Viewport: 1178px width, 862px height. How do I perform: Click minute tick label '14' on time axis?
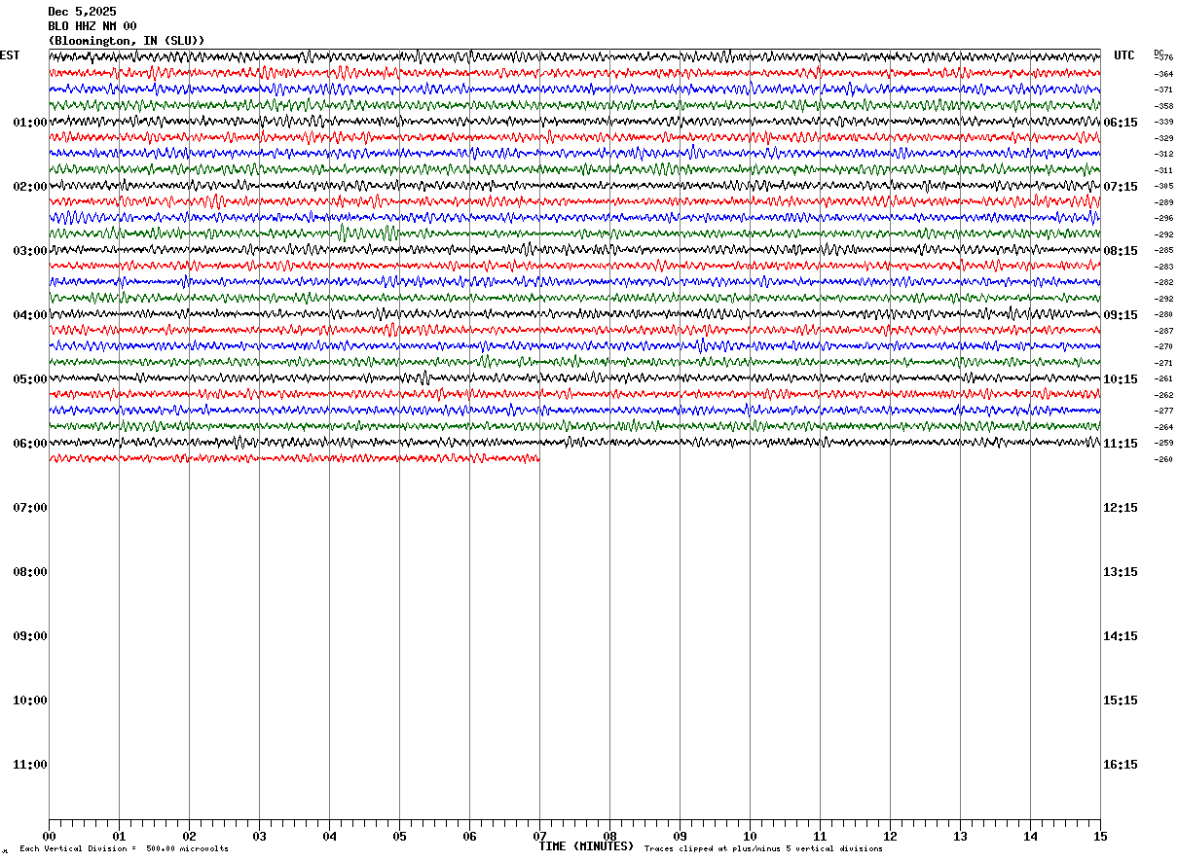tap(1030, 837)
